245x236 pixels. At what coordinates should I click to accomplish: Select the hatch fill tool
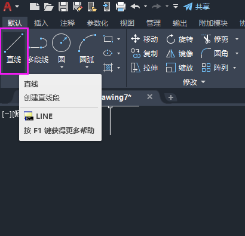point(108,68)
